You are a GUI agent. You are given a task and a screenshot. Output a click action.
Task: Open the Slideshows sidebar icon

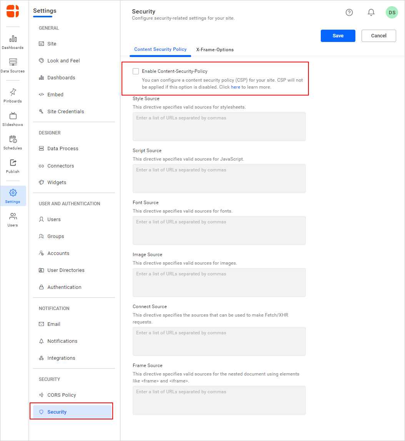tap(13, 117)
